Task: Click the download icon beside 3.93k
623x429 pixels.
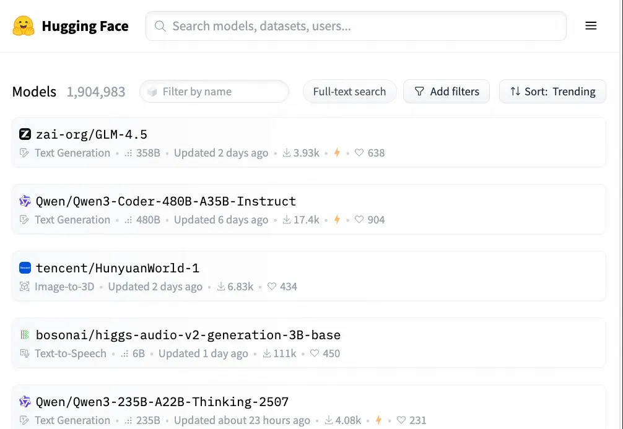Action: click(287, 152)
